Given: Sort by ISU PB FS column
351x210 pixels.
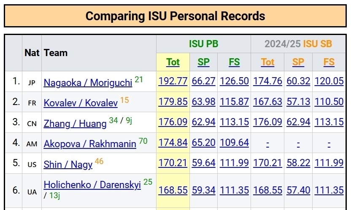Looking at the screenshot, I should (234, 62).
